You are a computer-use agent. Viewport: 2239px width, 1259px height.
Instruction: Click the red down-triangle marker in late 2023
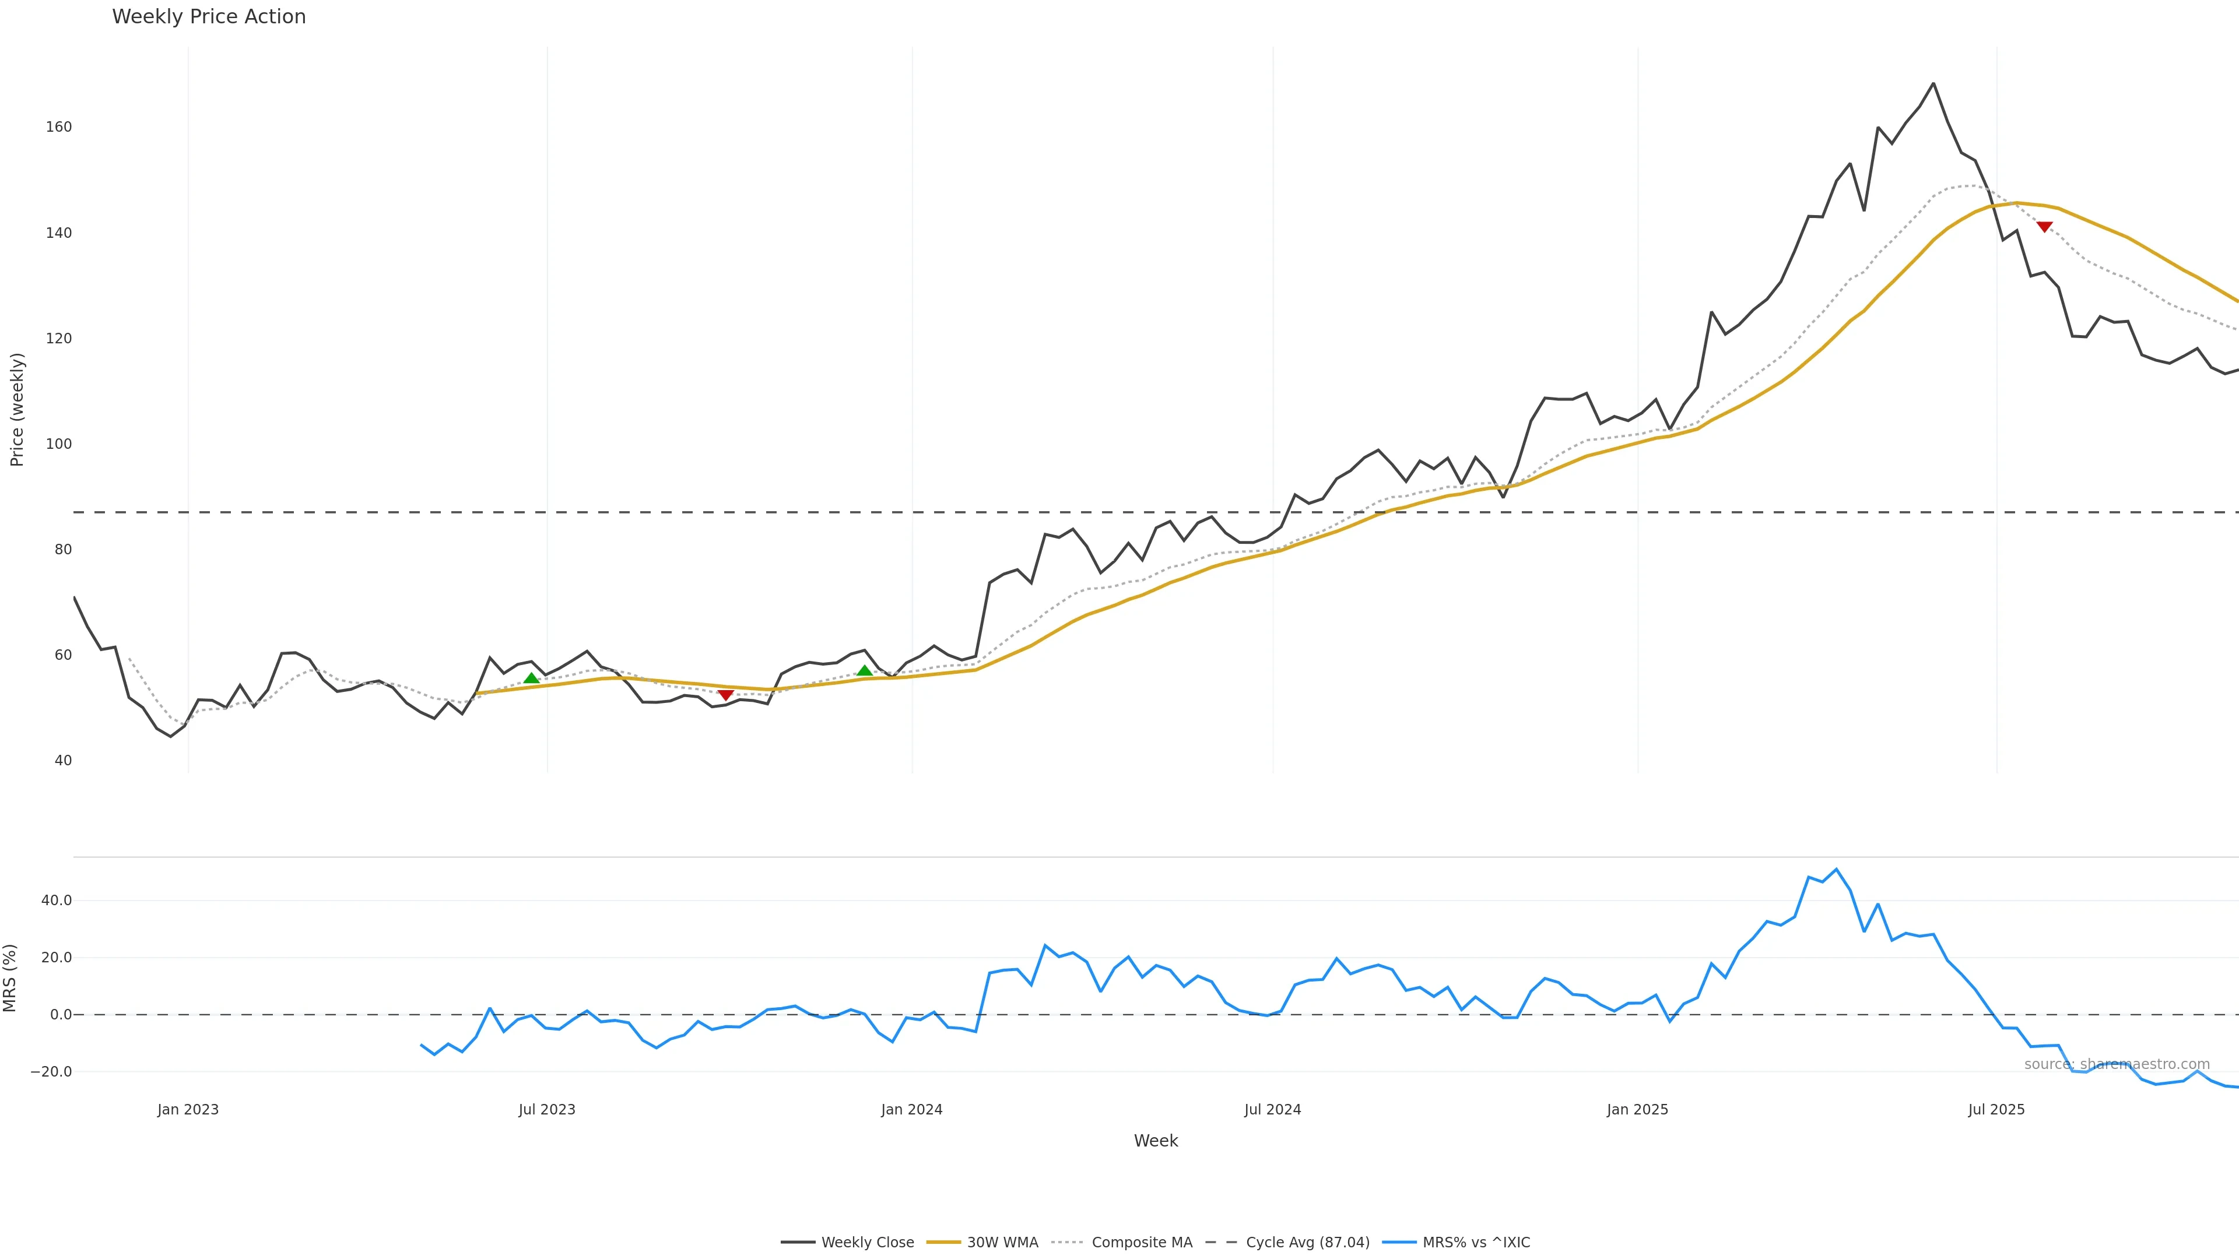726,695
